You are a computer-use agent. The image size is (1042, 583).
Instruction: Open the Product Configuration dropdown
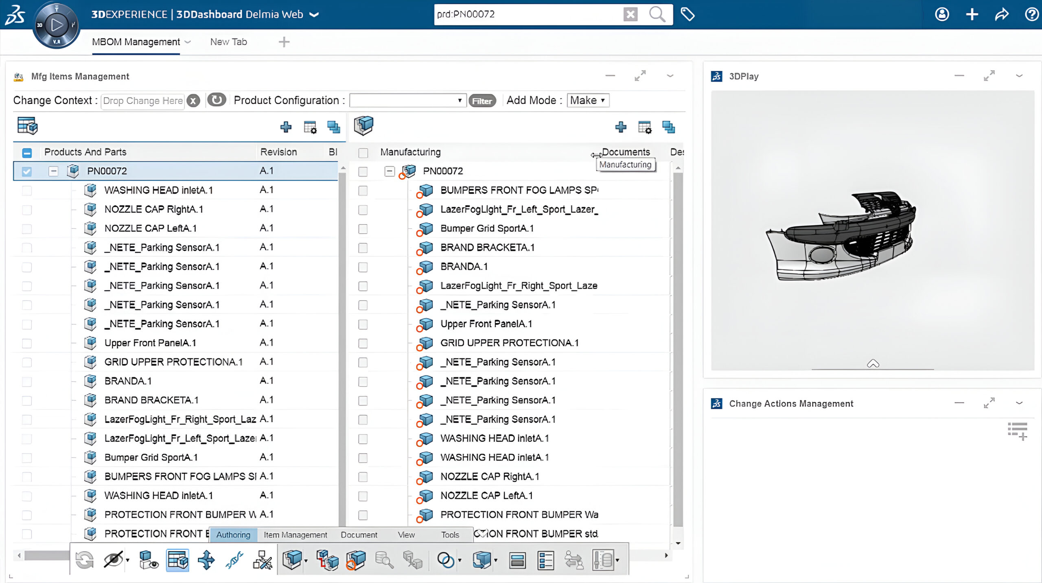(407, 101)
